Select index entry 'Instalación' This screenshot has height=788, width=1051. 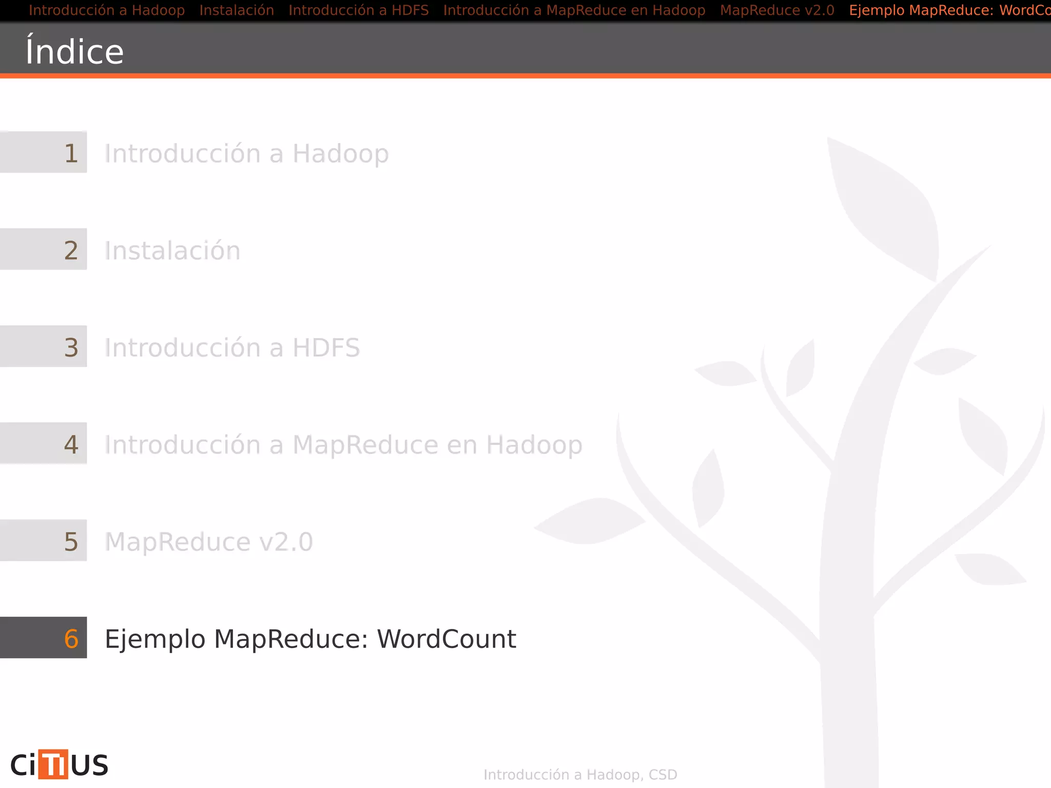pyautogui.click(x=172, y=250)
